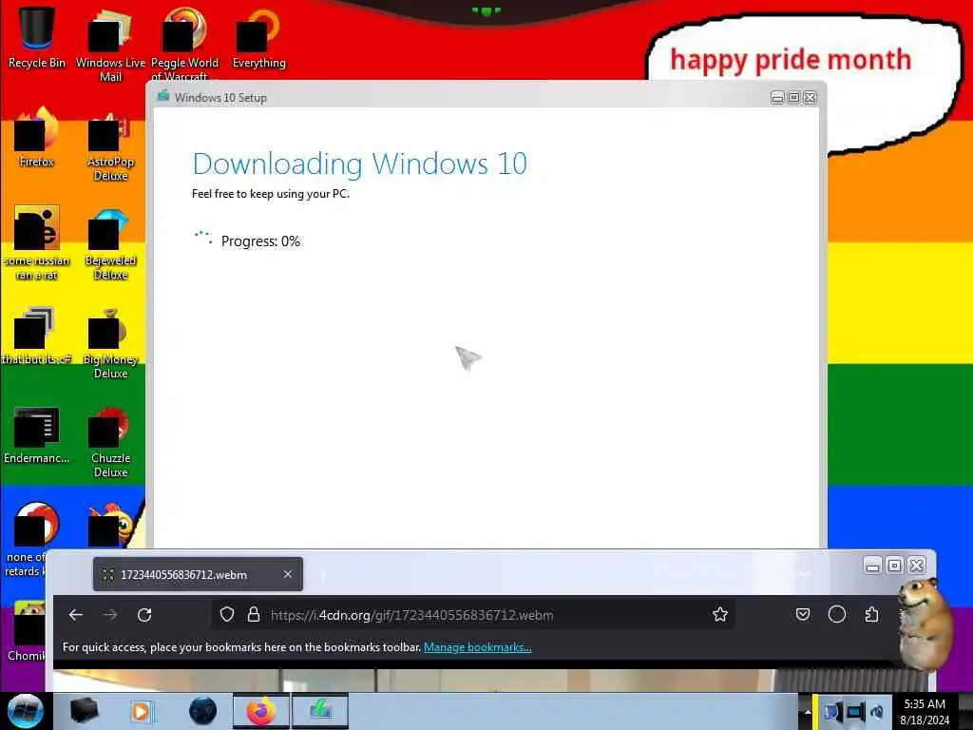Minimize the Firefox window

pos(872,566)
